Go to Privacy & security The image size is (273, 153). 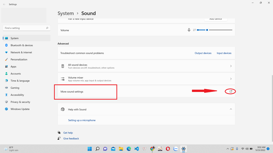tap(27, 102)
